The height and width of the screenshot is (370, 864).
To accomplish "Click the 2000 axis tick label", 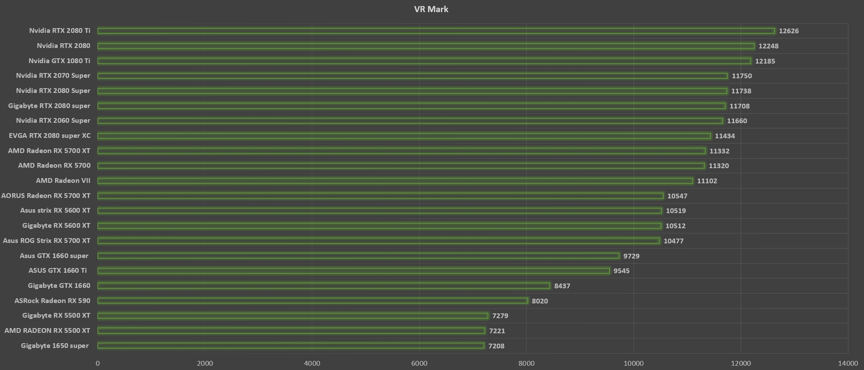I will [x=205, y=364].
